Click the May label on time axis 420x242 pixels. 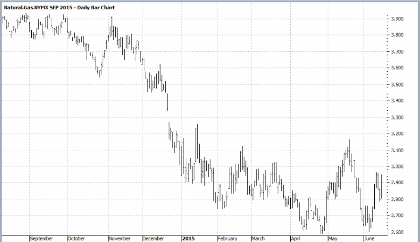point(333,239)
